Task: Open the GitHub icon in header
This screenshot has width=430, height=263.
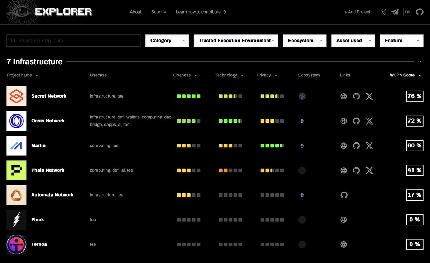Action: 420,12
